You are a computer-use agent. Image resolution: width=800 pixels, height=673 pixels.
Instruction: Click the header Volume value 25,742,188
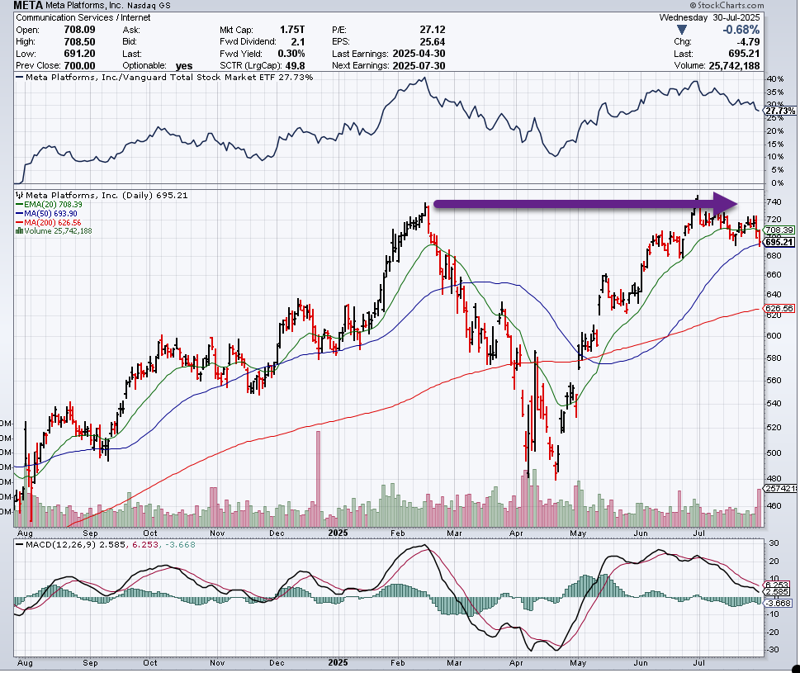pos(735,66)
